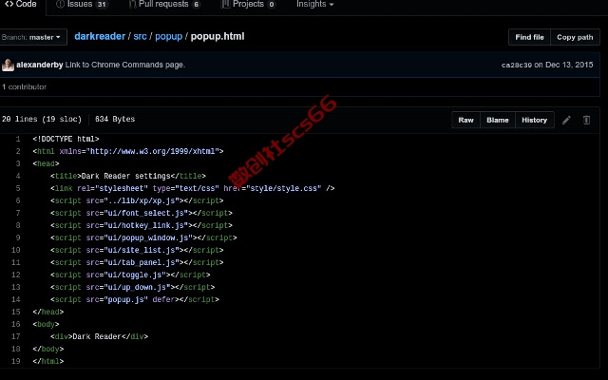The height and width of the screenshot is (380, 608).
Task: Click 'ui/site_list.js' source path
Action: (142, 251)
